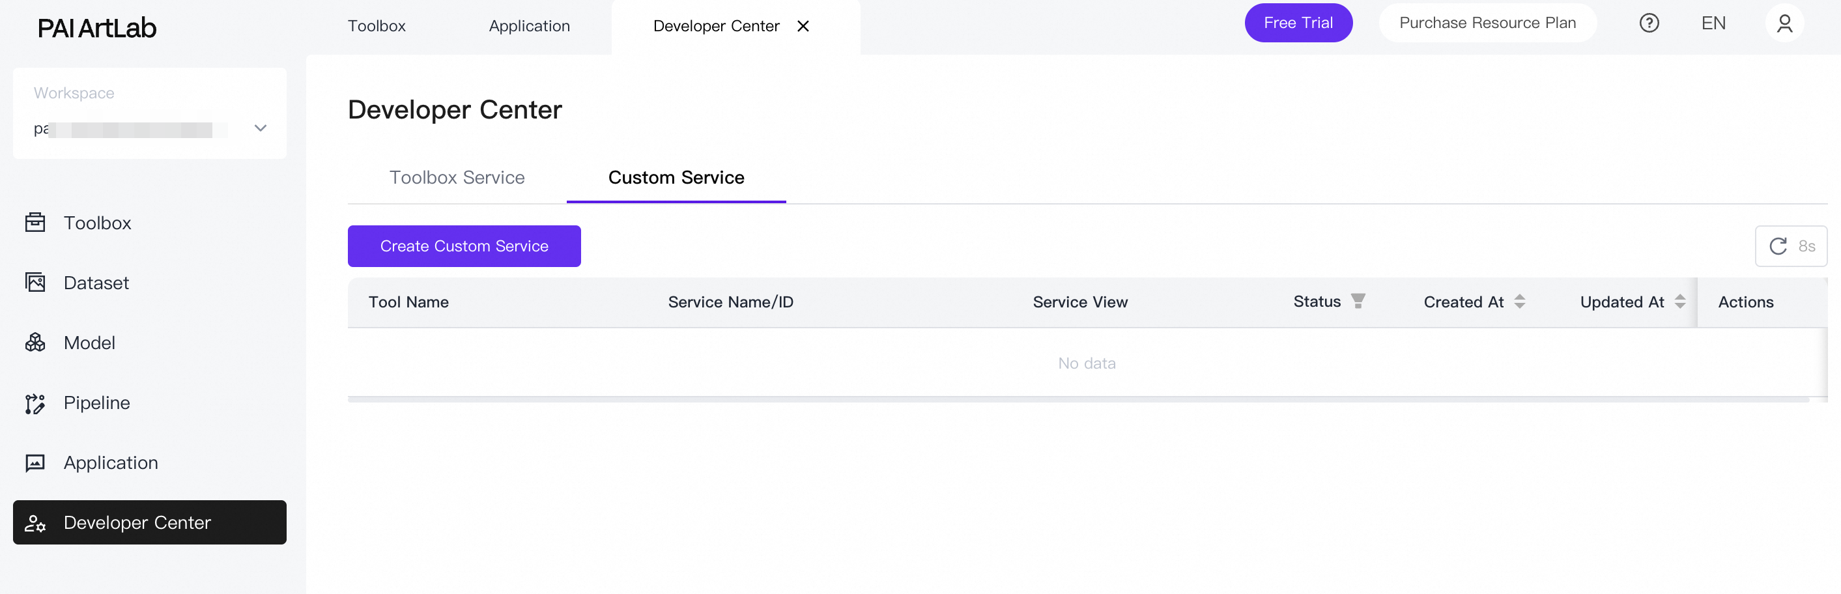1841x594 pixels.
Task: Click the Dataset sidebar icon
Action: (35, 283)
